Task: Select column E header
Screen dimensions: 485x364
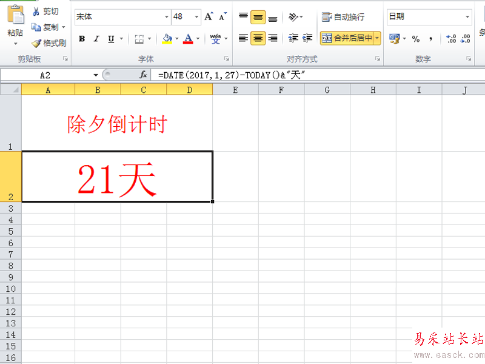Action: (x=235, y=90)
